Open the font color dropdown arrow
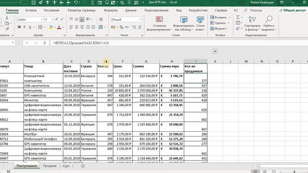This screenshot has width=308, height=173. coord(63,27)
